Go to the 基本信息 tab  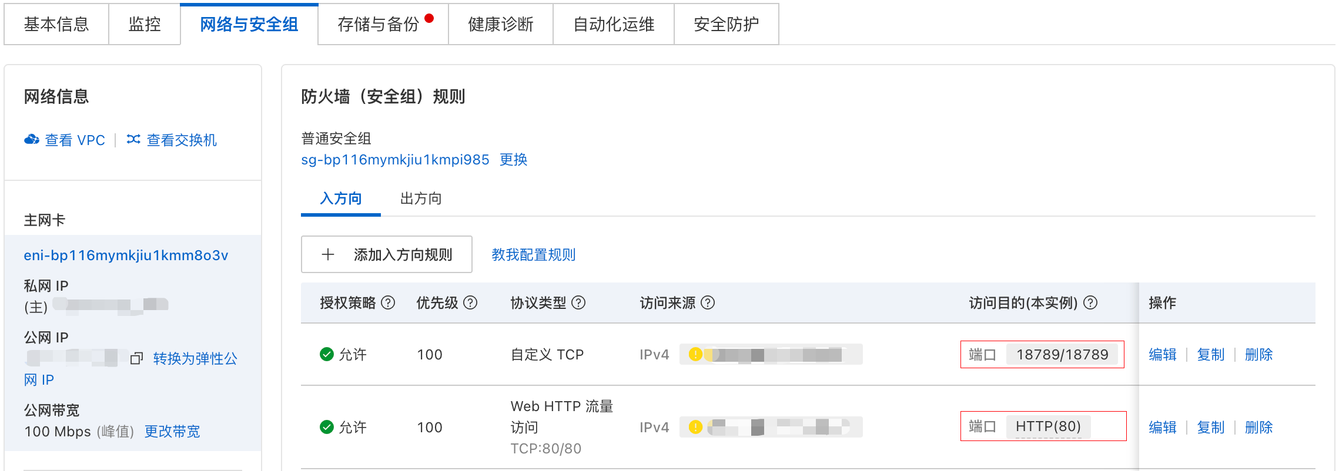56,24
